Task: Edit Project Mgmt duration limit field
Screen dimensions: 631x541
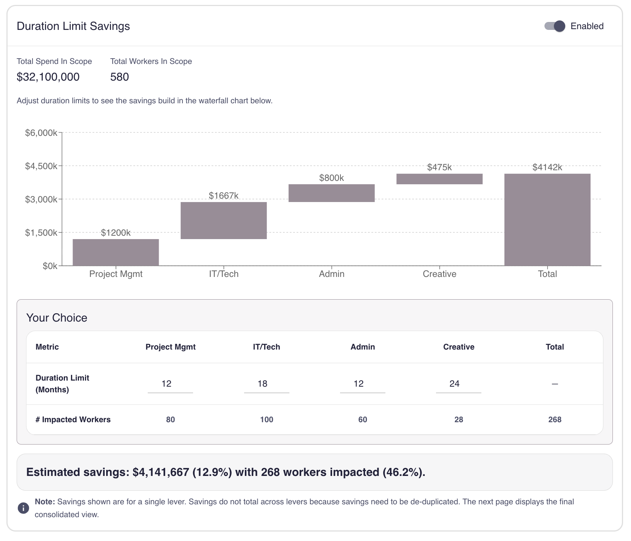Action: [x=170, y=384]
